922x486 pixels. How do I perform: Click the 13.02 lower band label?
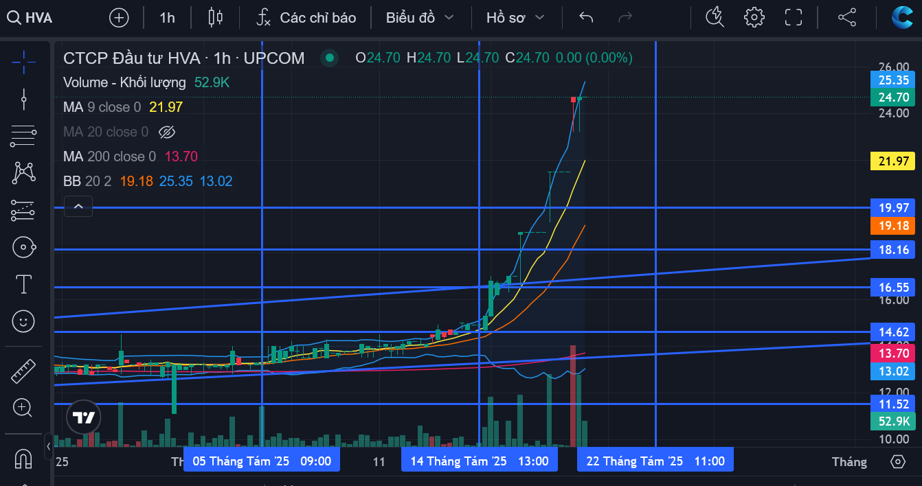[x=894, y=371]
